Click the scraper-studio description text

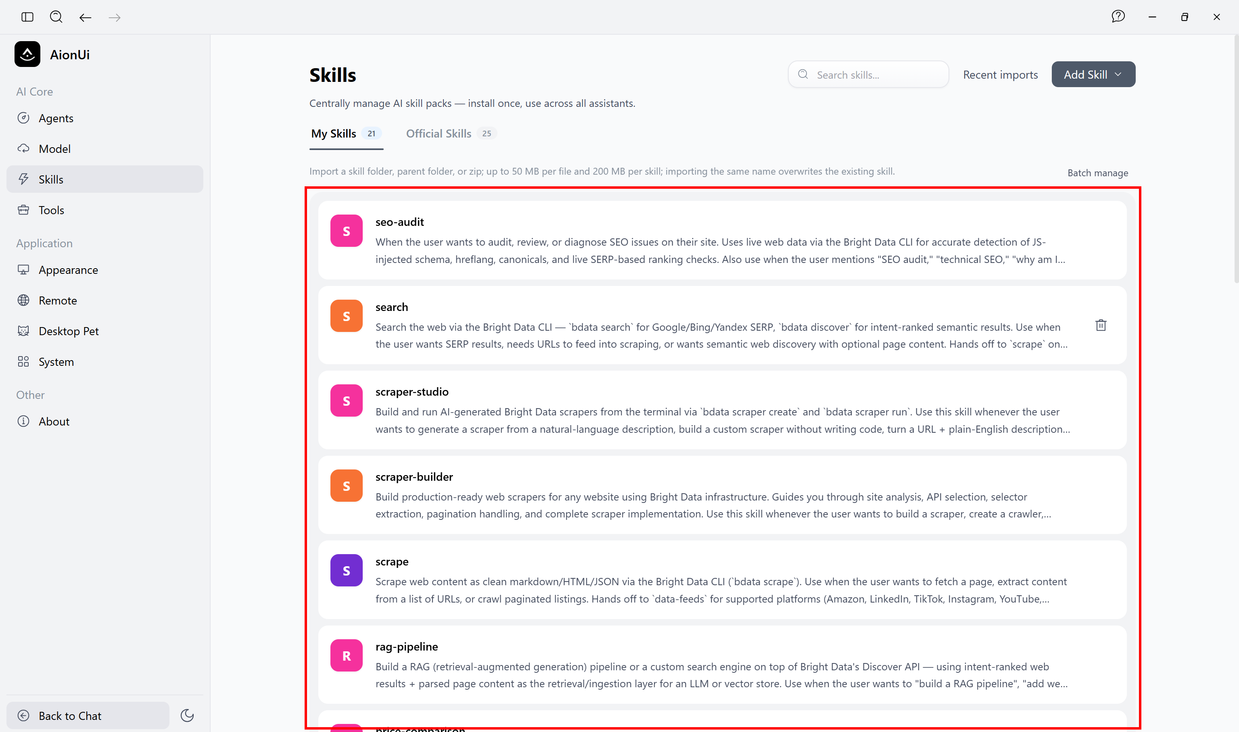[x=723, y=421]
